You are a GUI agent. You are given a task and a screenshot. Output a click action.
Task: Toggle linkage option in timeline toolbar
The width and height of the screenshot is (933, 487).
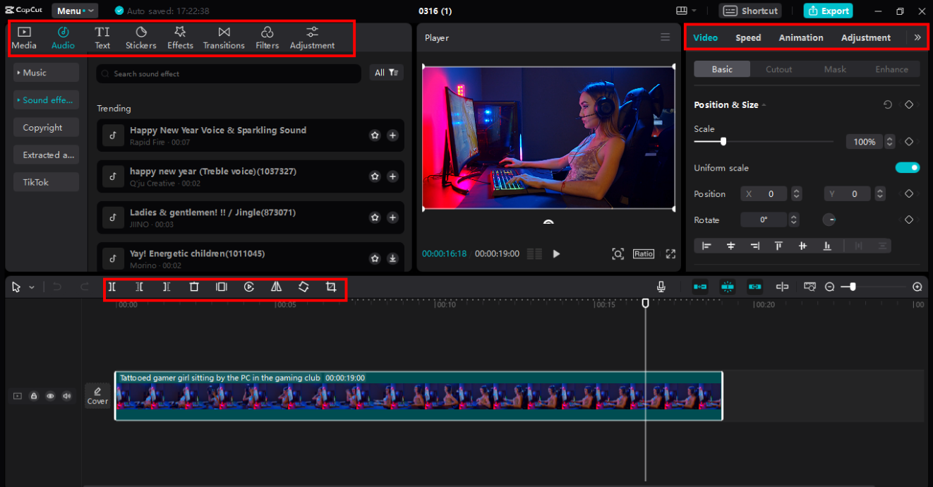(755, 287)
